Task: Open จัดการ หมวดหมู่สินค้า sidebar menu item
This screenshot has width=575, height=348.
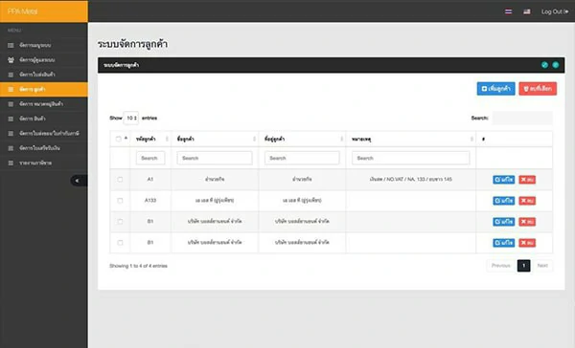Action: (x=44, y=104)
